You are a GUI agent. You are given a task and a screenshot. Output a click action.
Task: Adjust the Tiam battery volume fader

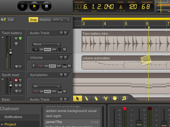point(11,51)
